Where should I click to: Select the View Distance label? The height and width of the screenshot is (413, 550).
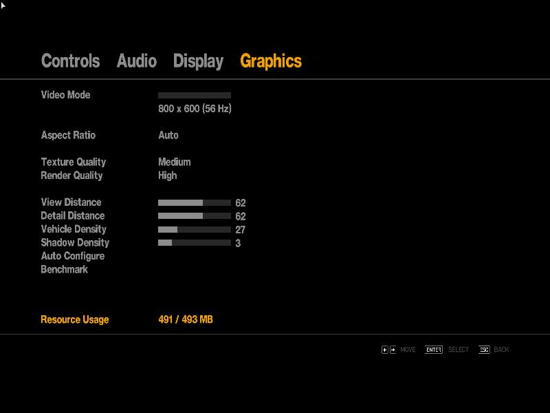tap(71, 202)
